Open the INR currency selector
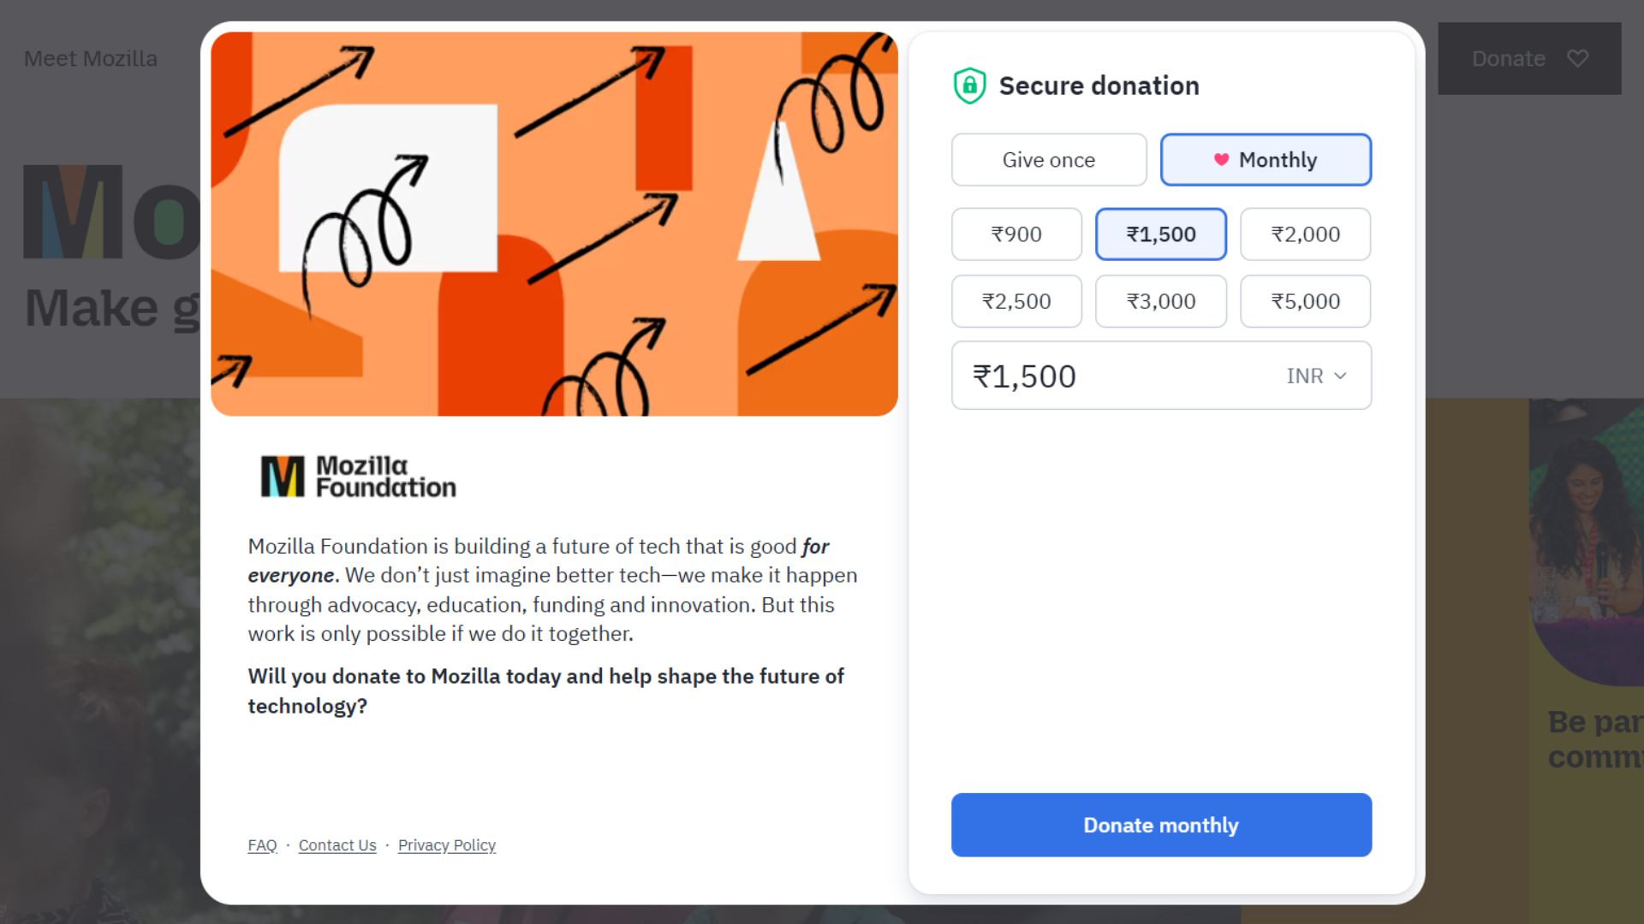 [1317, 376]
